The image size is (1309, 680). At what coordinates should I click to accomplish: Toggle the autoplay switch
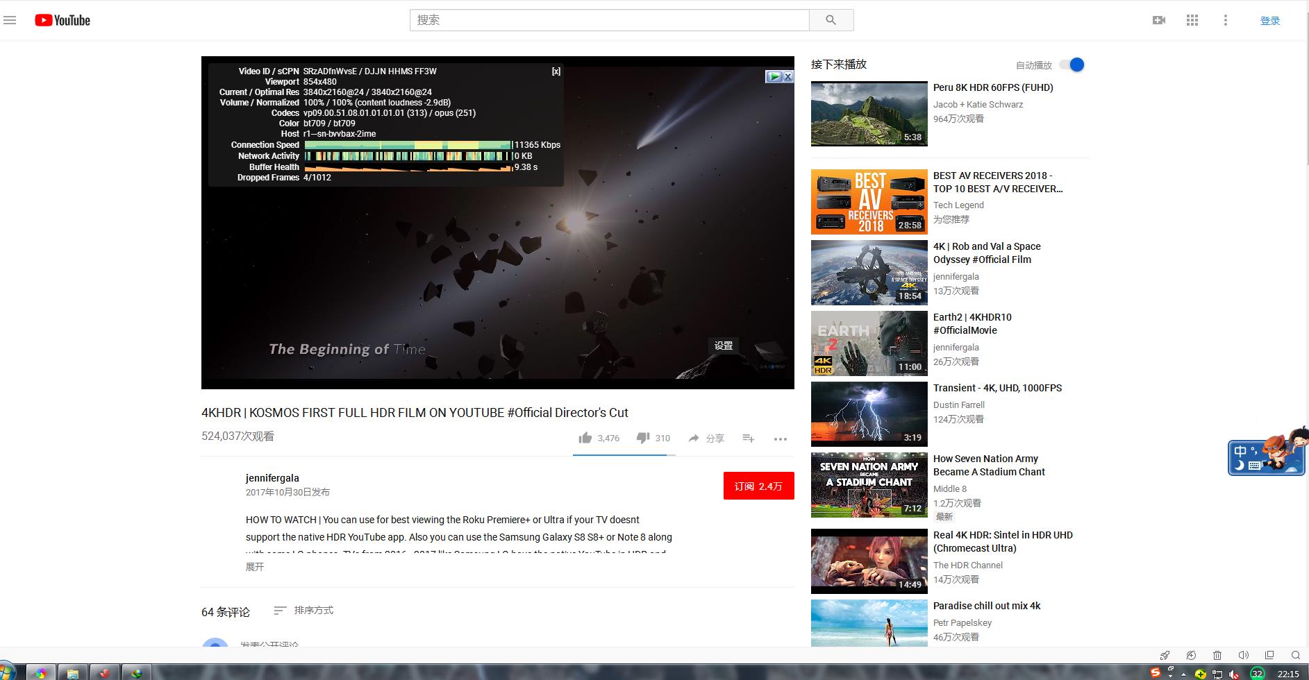(1072, 65)
